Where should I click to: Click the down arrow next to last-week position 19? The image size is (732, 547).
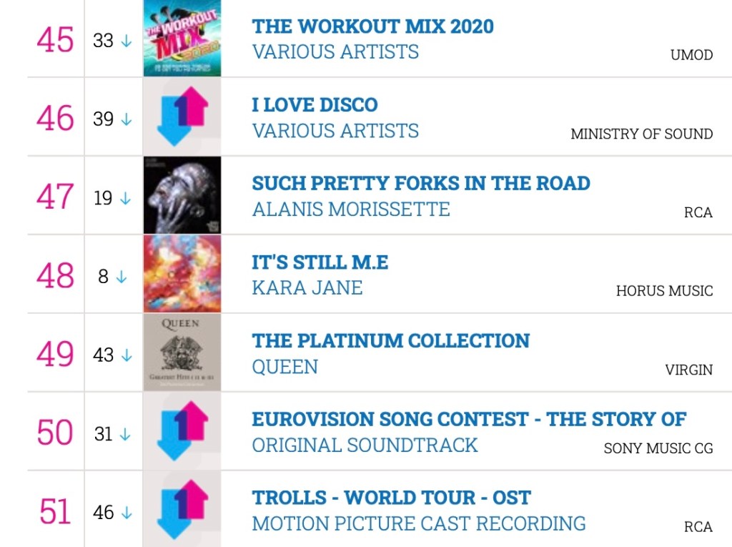pyautogui.click(x=127, y=198)
